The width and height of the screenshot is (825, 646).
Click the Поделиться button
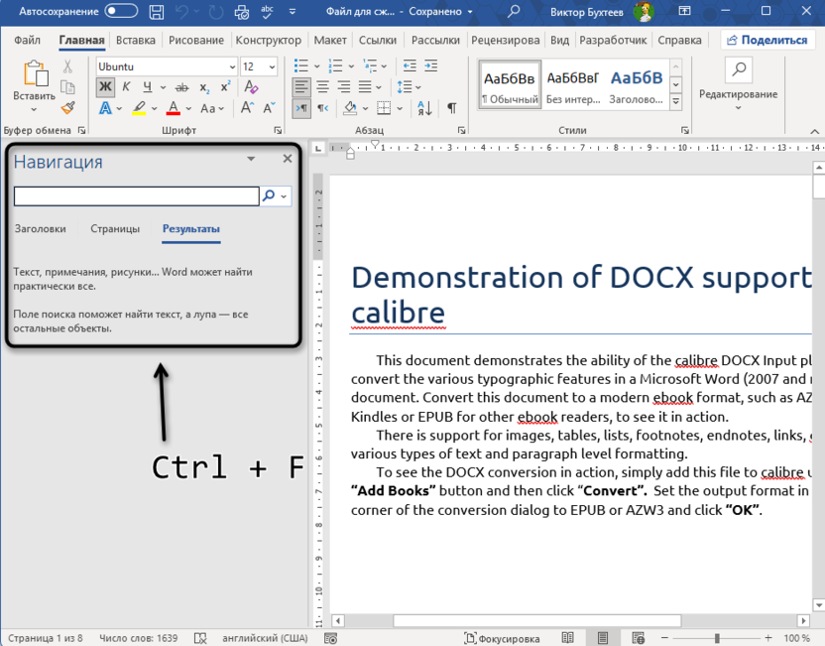[766, 41]
